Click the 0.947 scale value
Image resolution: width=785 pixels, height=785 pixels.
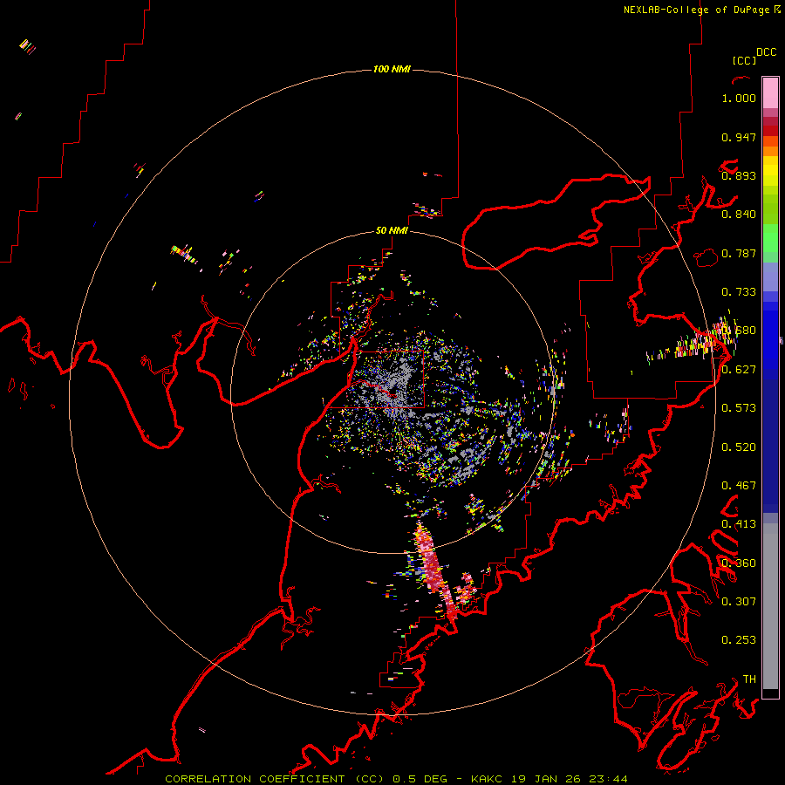739,137
